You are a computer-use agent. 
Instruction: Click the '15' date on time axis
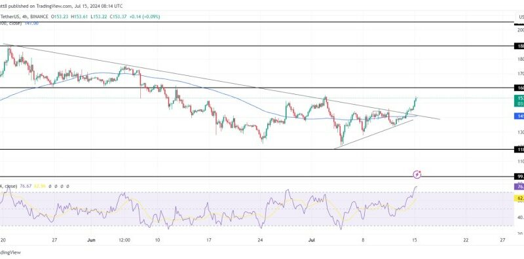pos(415,239)
